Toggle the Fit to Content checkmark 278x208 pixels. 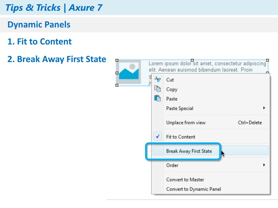158,136
